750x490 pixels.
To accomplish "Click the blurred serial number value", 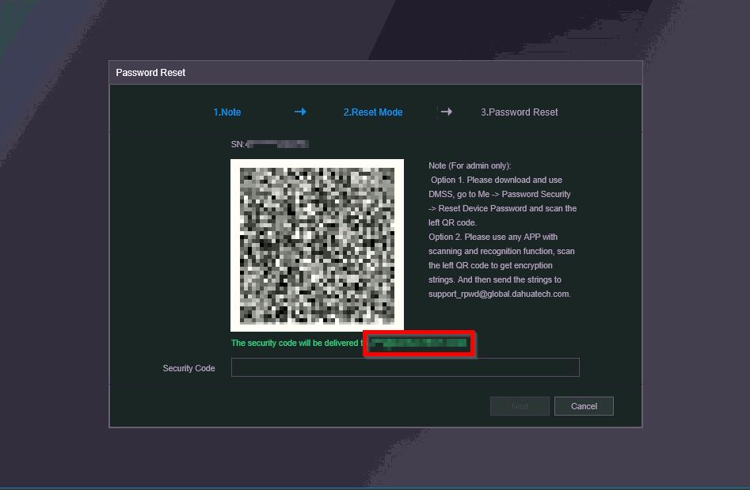I will click(x=277, y=144).
